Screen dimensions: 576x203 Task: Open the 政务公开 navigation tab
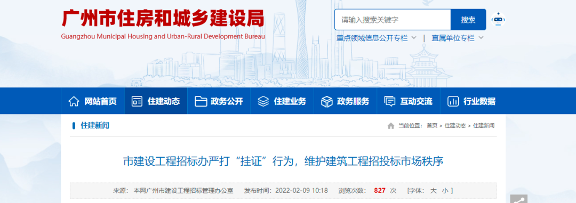click(219, 101)
